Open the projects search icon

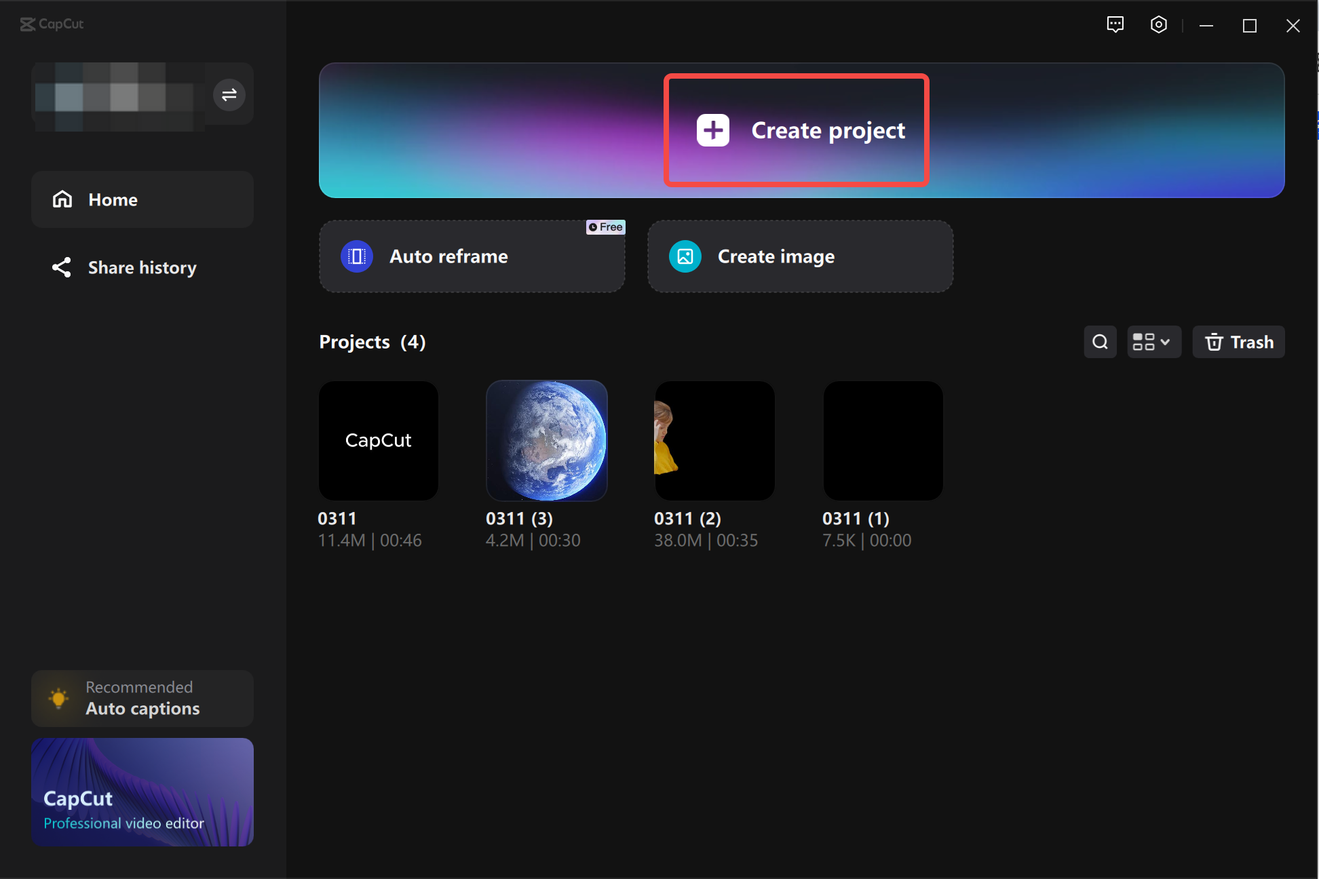[1100, 342]
